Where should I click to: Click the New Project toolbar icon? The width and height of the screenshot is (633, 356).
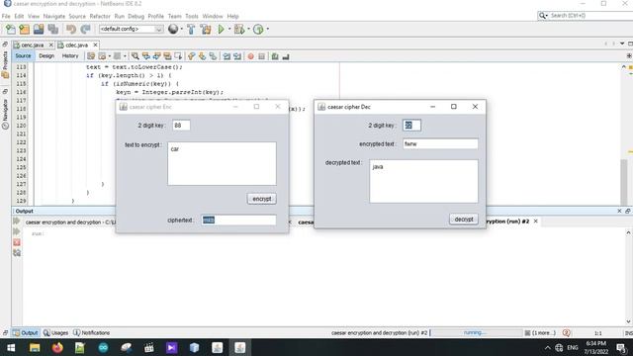(24, 29)
